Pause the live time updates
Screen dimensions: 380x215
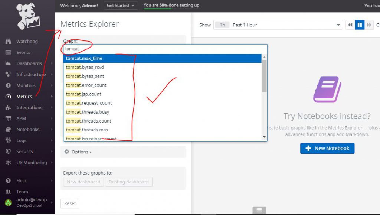click(x=359, y=25)
